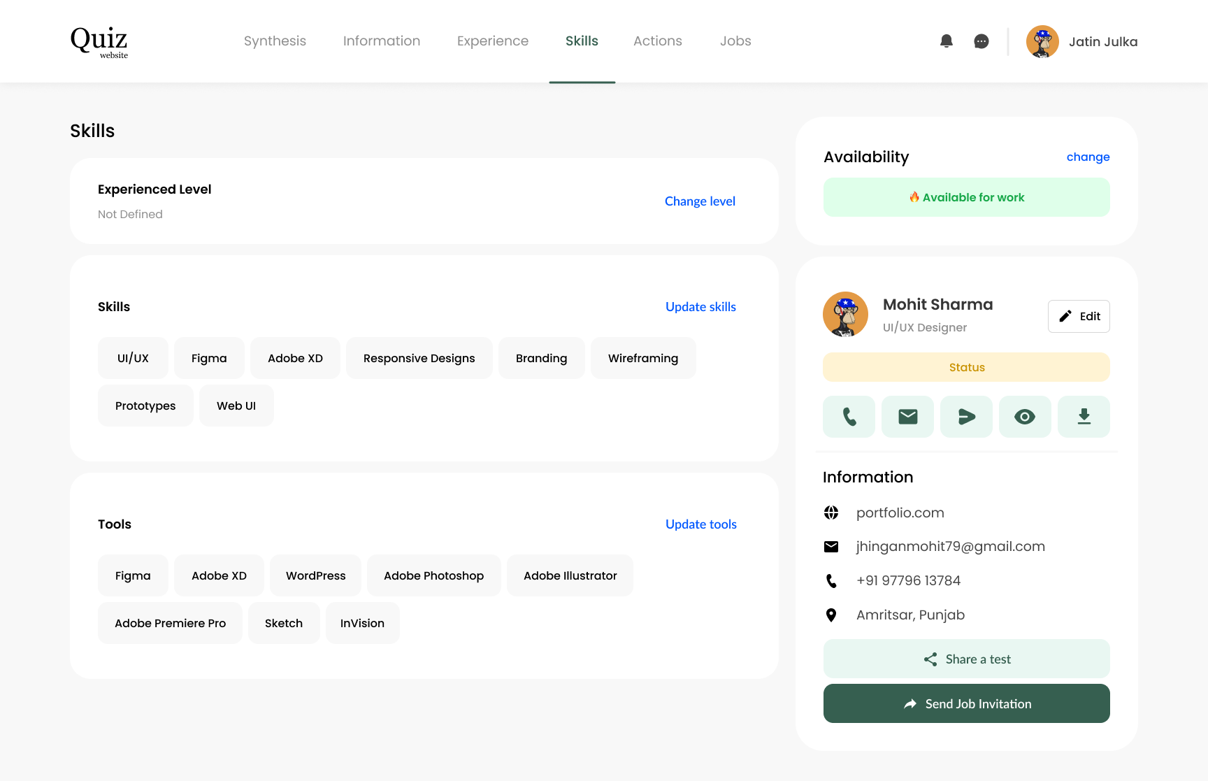Click the yellow Status bar
This screenshot has height=781, width=1208.
point(967,367)
